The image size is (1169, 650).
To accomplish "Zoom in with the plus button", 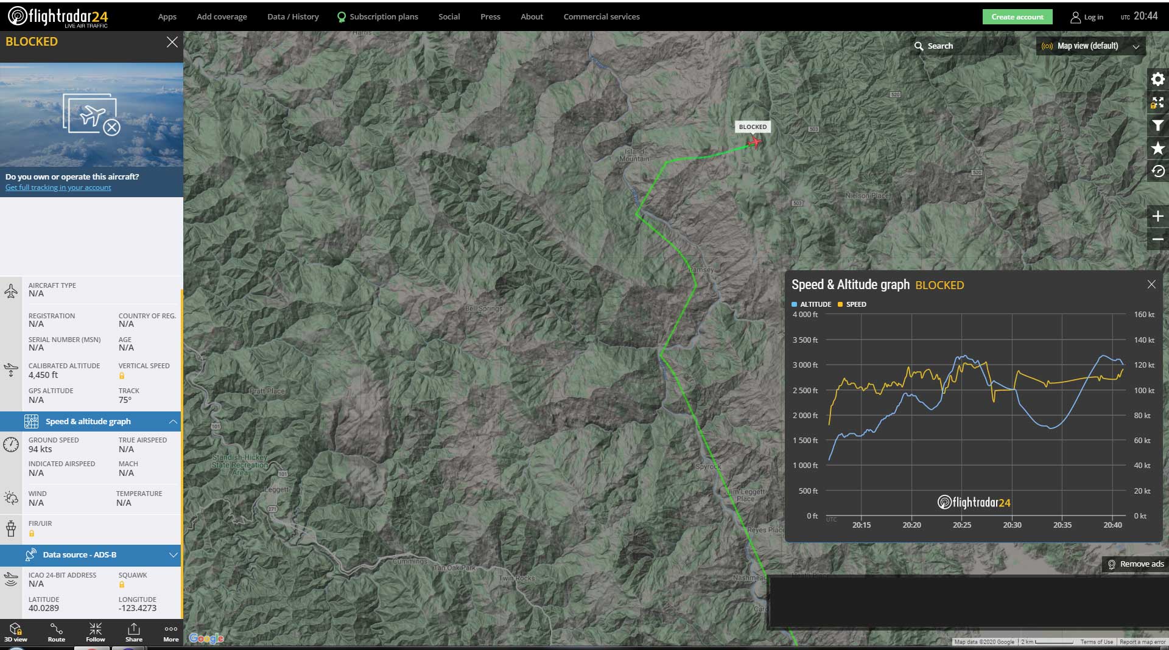I will [x=1157, y=216].
